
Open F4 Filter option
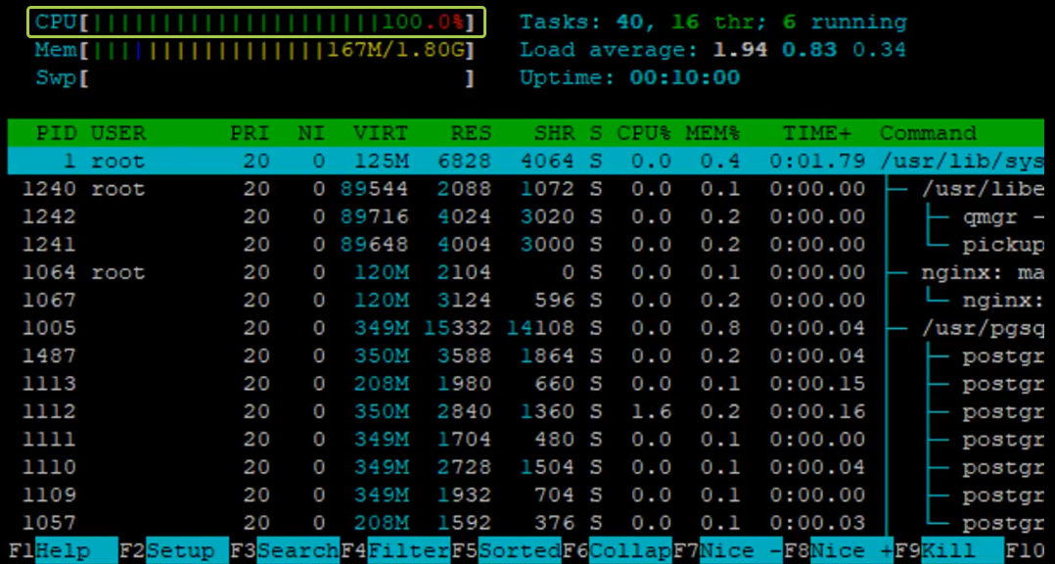pos(395,551)
